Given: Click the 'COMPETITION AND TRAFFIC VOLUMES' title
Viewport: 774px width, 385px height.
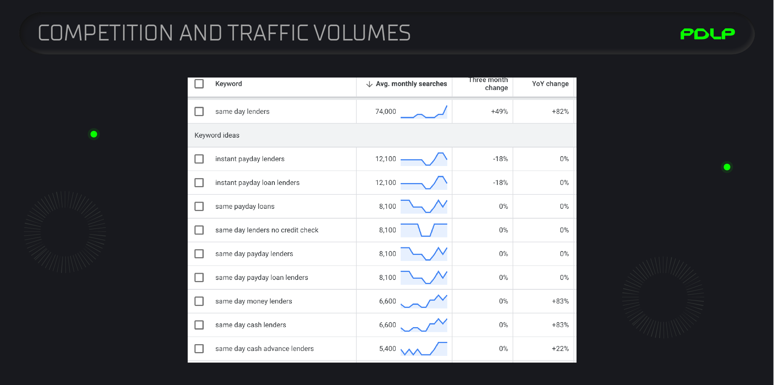Looking at the screenshot, I should point(224,33).
